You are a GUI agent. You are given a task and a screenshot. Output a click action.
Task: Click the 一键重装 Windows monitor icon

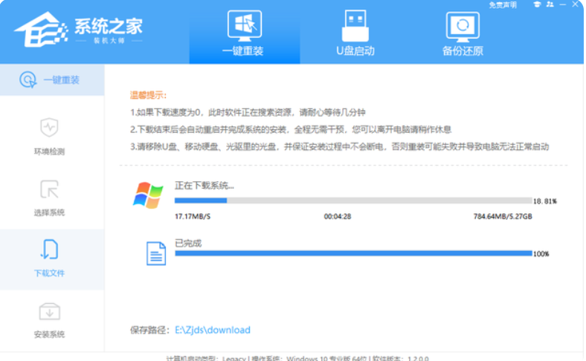[245, 26]
